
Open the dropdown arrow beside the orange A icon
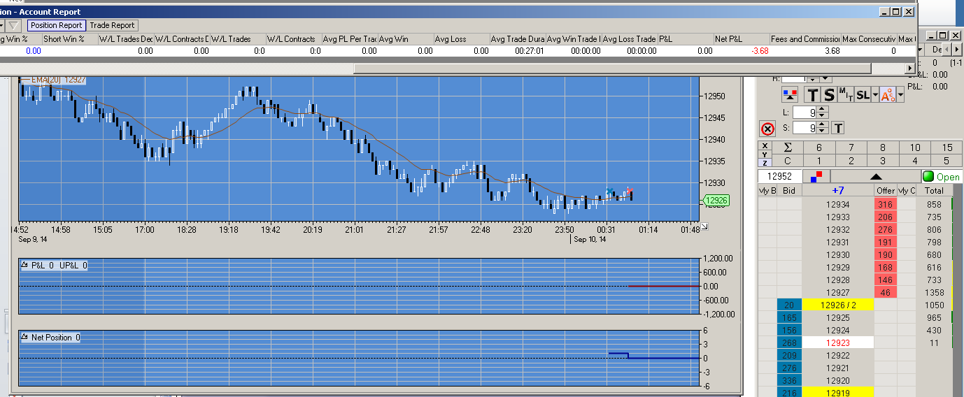click(x=900, y=96)
